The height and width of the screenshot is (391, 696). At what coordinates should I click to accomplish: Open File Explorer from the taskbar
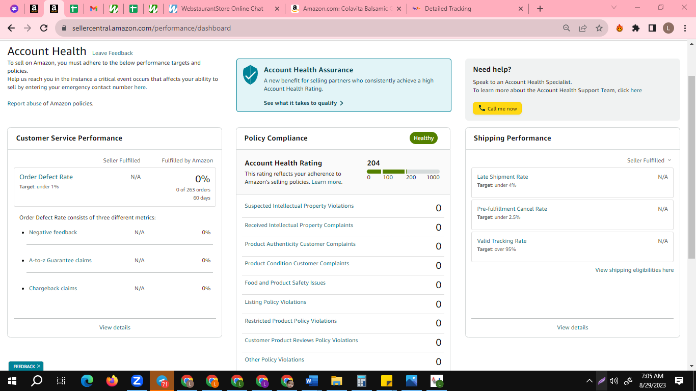click(337, 381)
